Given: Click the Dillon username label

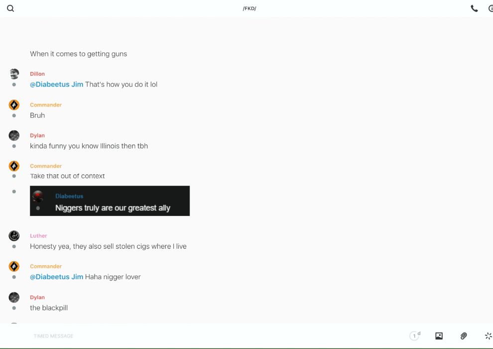Looking at the screenshot, I should 37,74.
